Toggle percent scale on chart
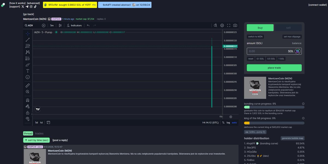The height and width of the screenshot is (164, 328). 223,122
